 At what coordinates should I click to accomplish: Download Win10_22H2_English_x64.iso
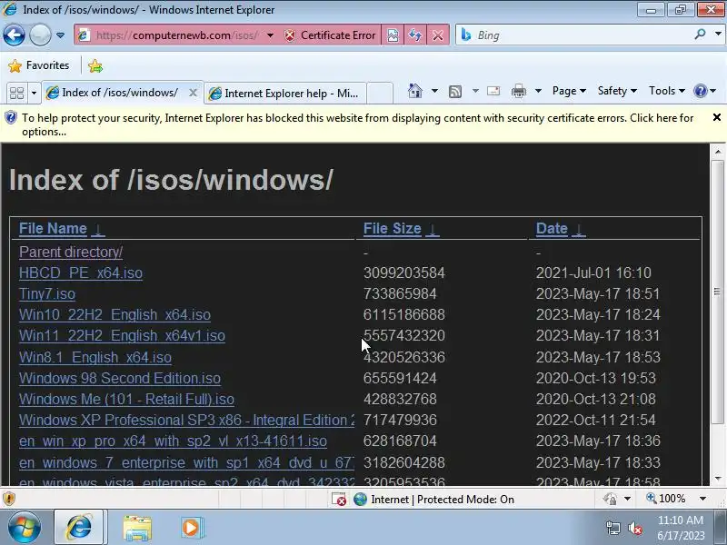[115, 314]
